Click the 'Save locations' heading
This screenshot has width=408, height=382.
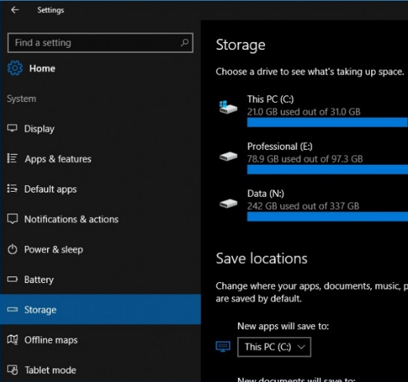pyautogui.click(x=261, y=258)
